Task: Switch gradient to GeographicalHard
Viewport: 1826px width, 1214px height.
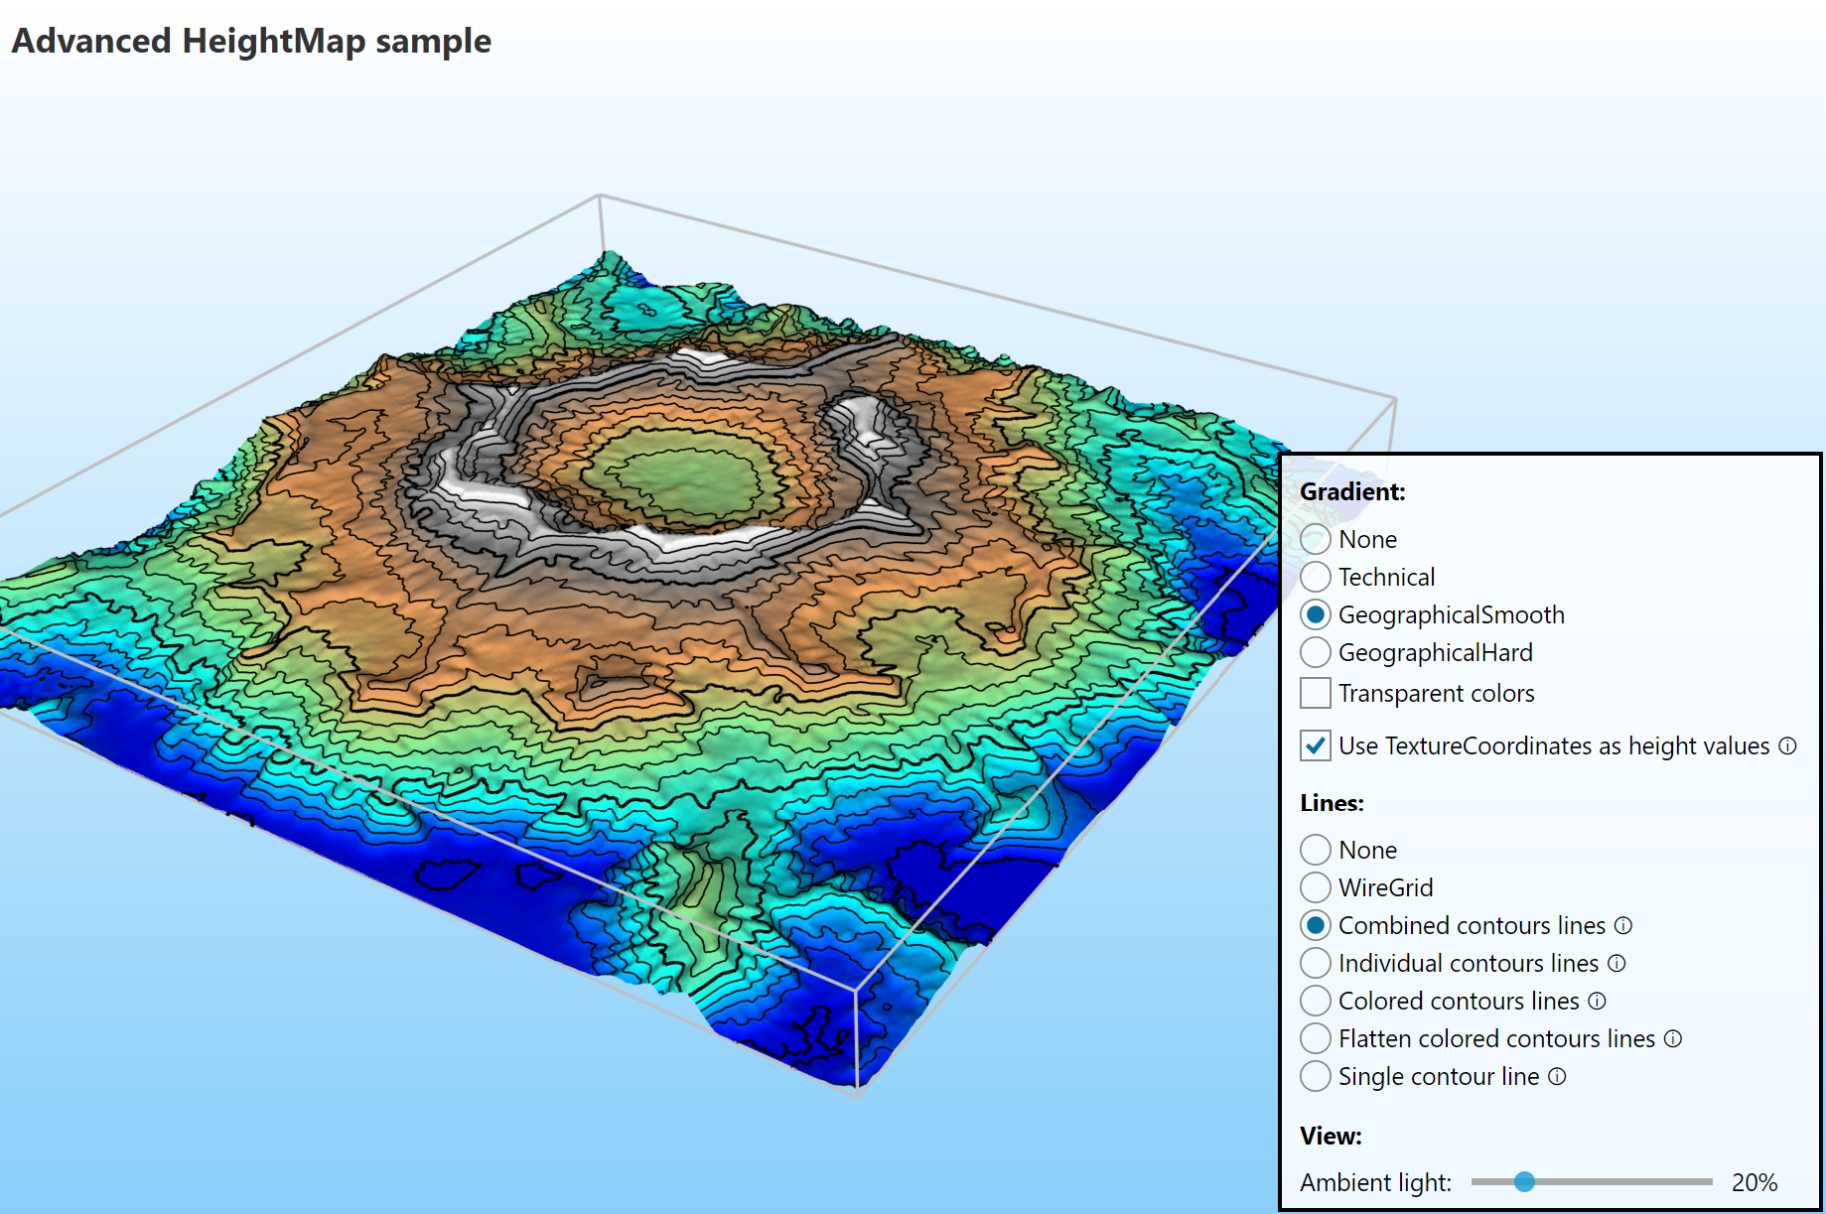Action: coord(1316,652)
